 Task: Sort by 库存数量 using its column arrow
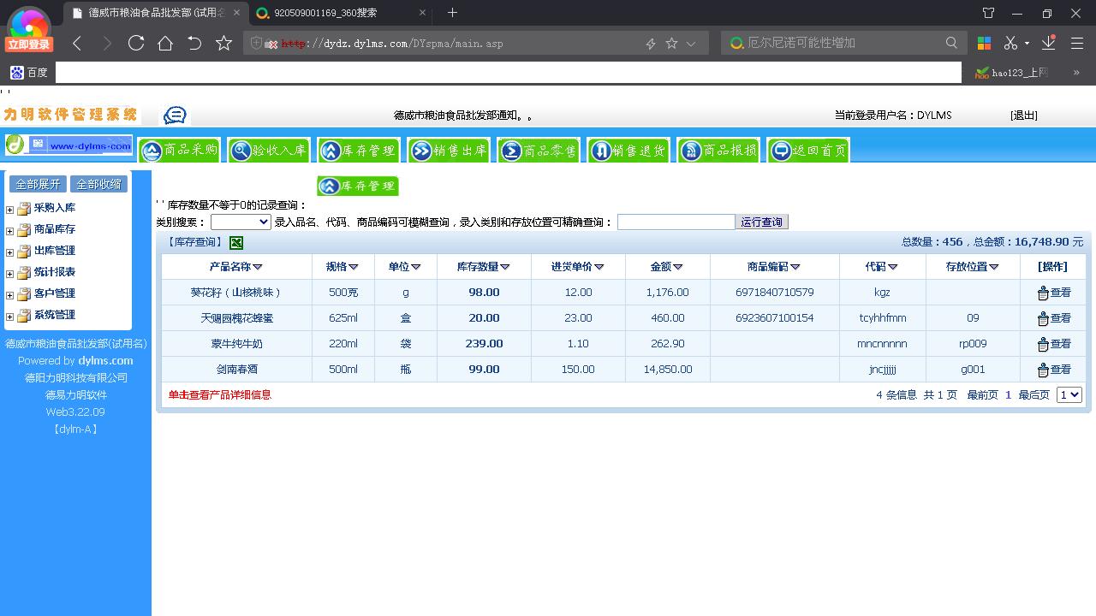504,266
